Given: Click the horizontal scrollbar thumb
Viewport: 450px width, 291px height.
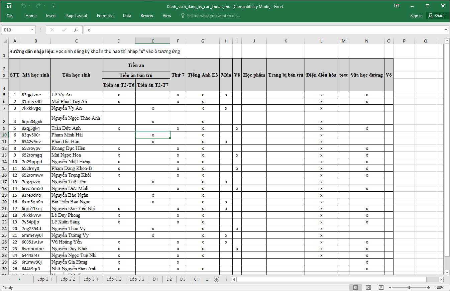Looking at the screenshot, I should [x=331, y=279].
